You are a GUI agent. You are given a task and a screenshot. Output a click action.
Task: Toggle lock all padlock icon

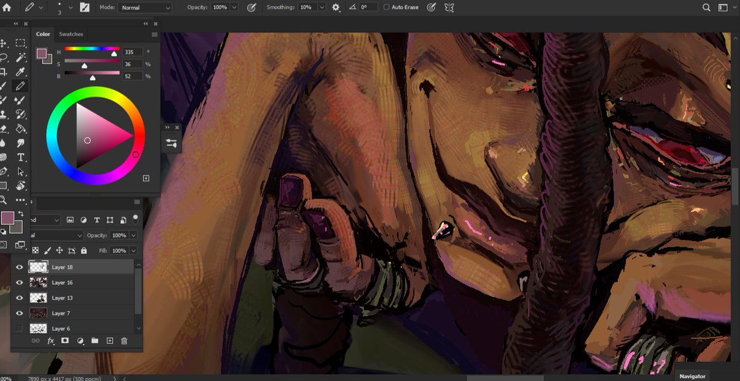[x=83, y=251]
